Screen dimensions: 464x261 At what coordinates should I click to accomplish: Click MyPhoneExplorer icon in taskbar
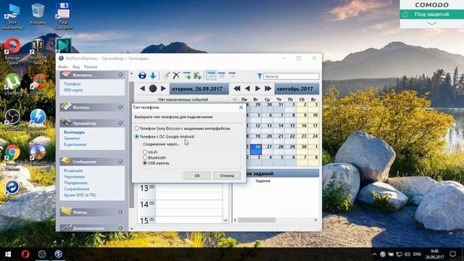(x=58, y=254)
